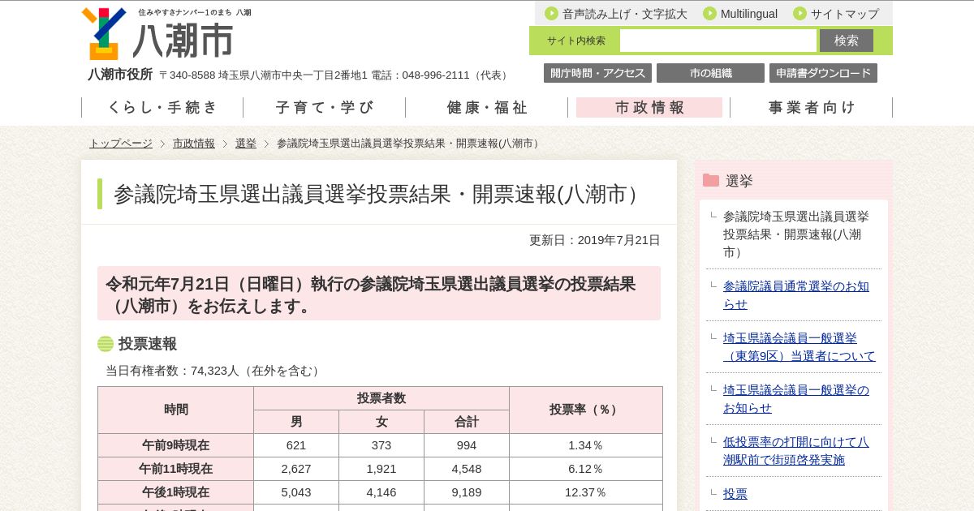974x511 pixels.
Task: Open sidebar link 埼玉県議会議員一般選挙（東第9区）当選者について
Action: click(x=799, y=347)
